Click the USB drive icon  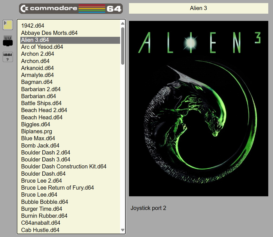8,41
